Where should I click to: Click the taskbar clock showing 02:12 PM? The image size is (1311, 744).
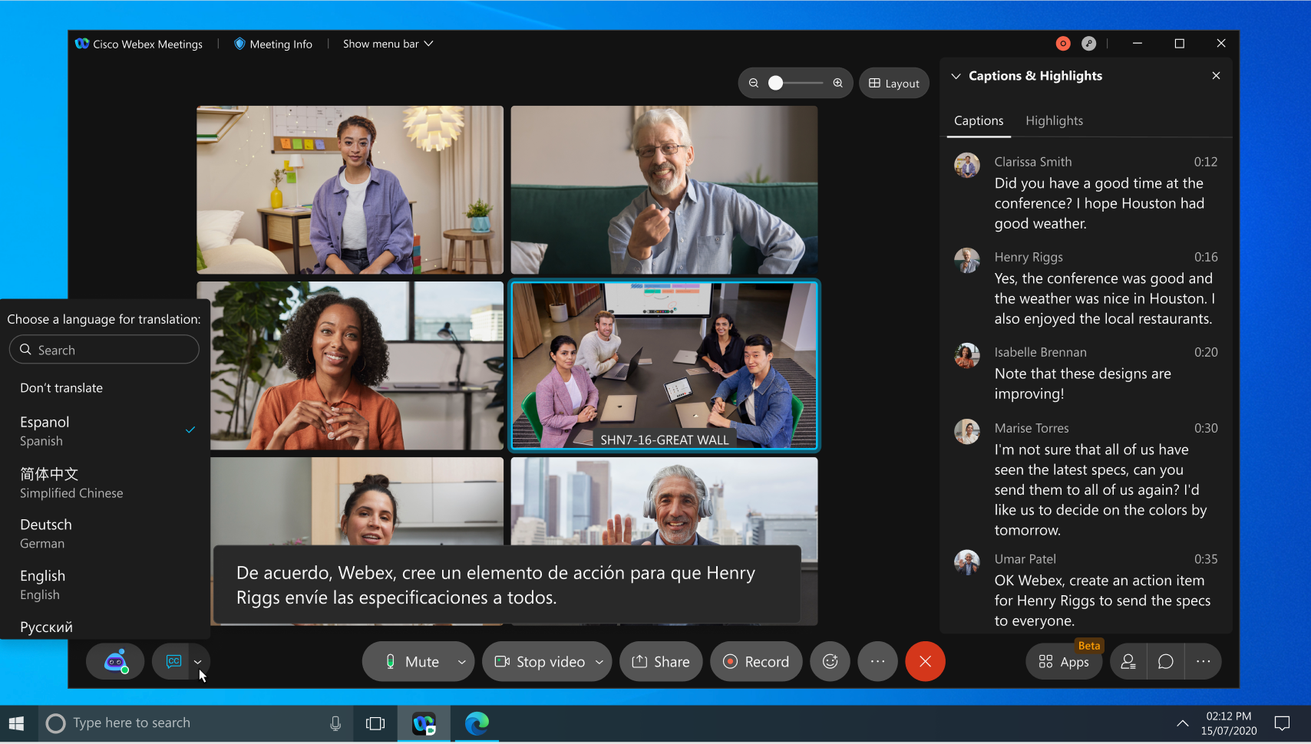[x=1229, y=723]
